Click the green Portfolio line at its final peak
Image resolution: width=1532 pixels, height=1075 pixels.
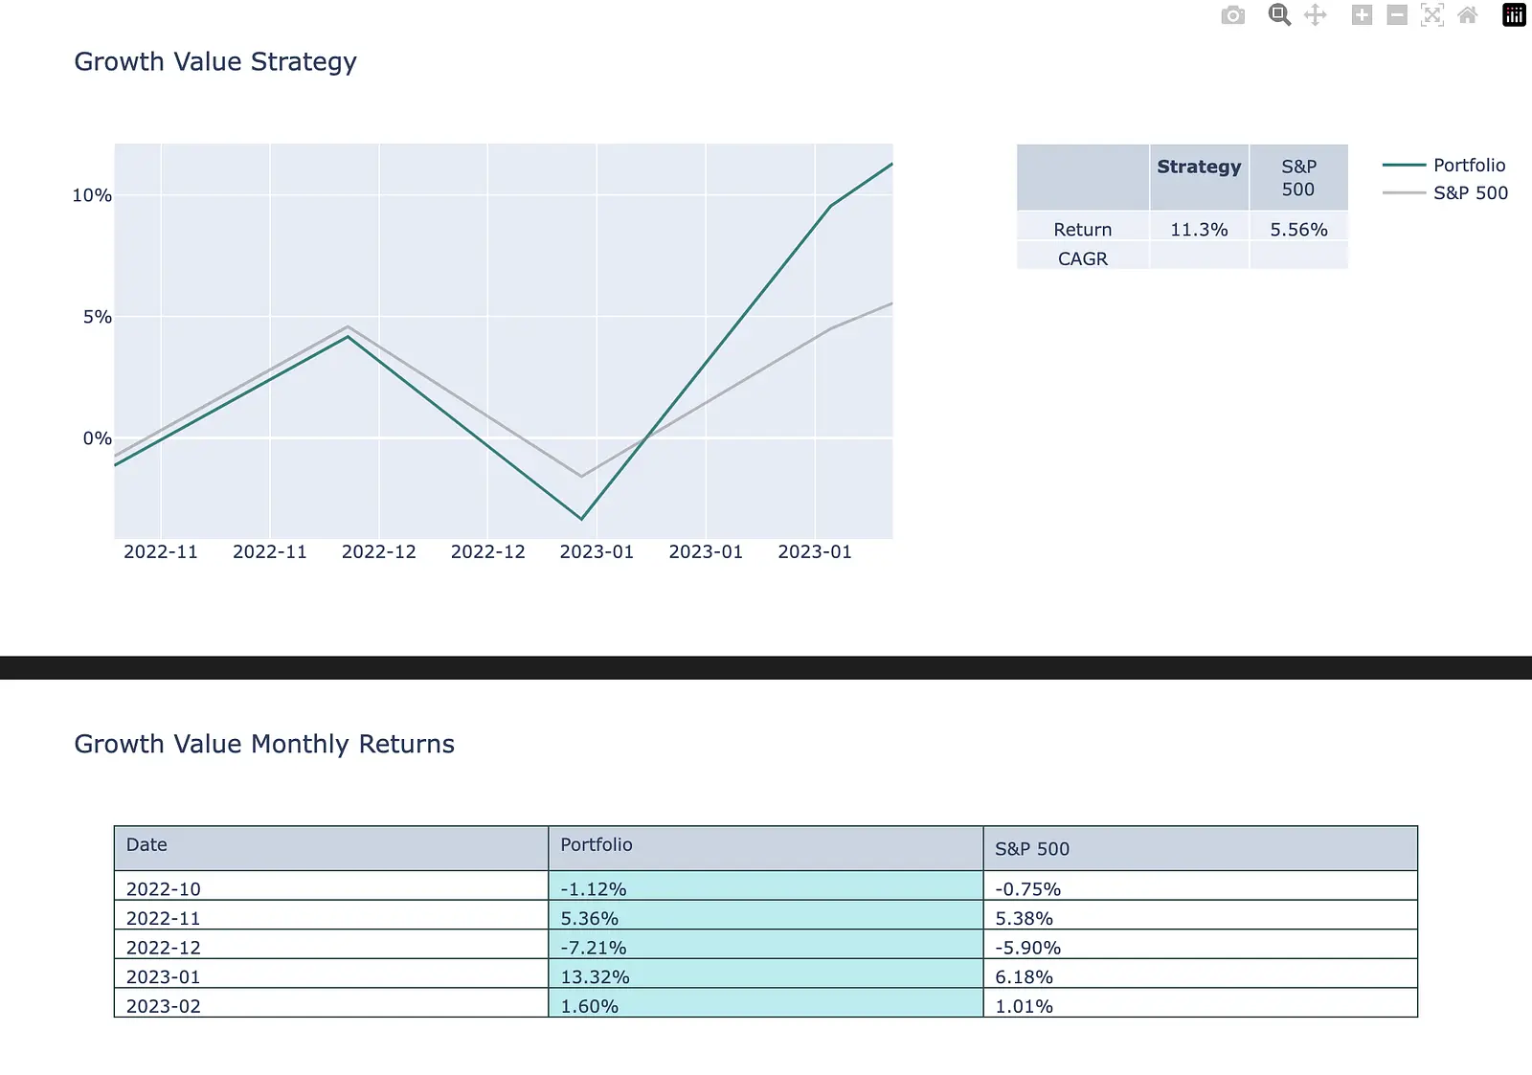(x=891, y=165)
